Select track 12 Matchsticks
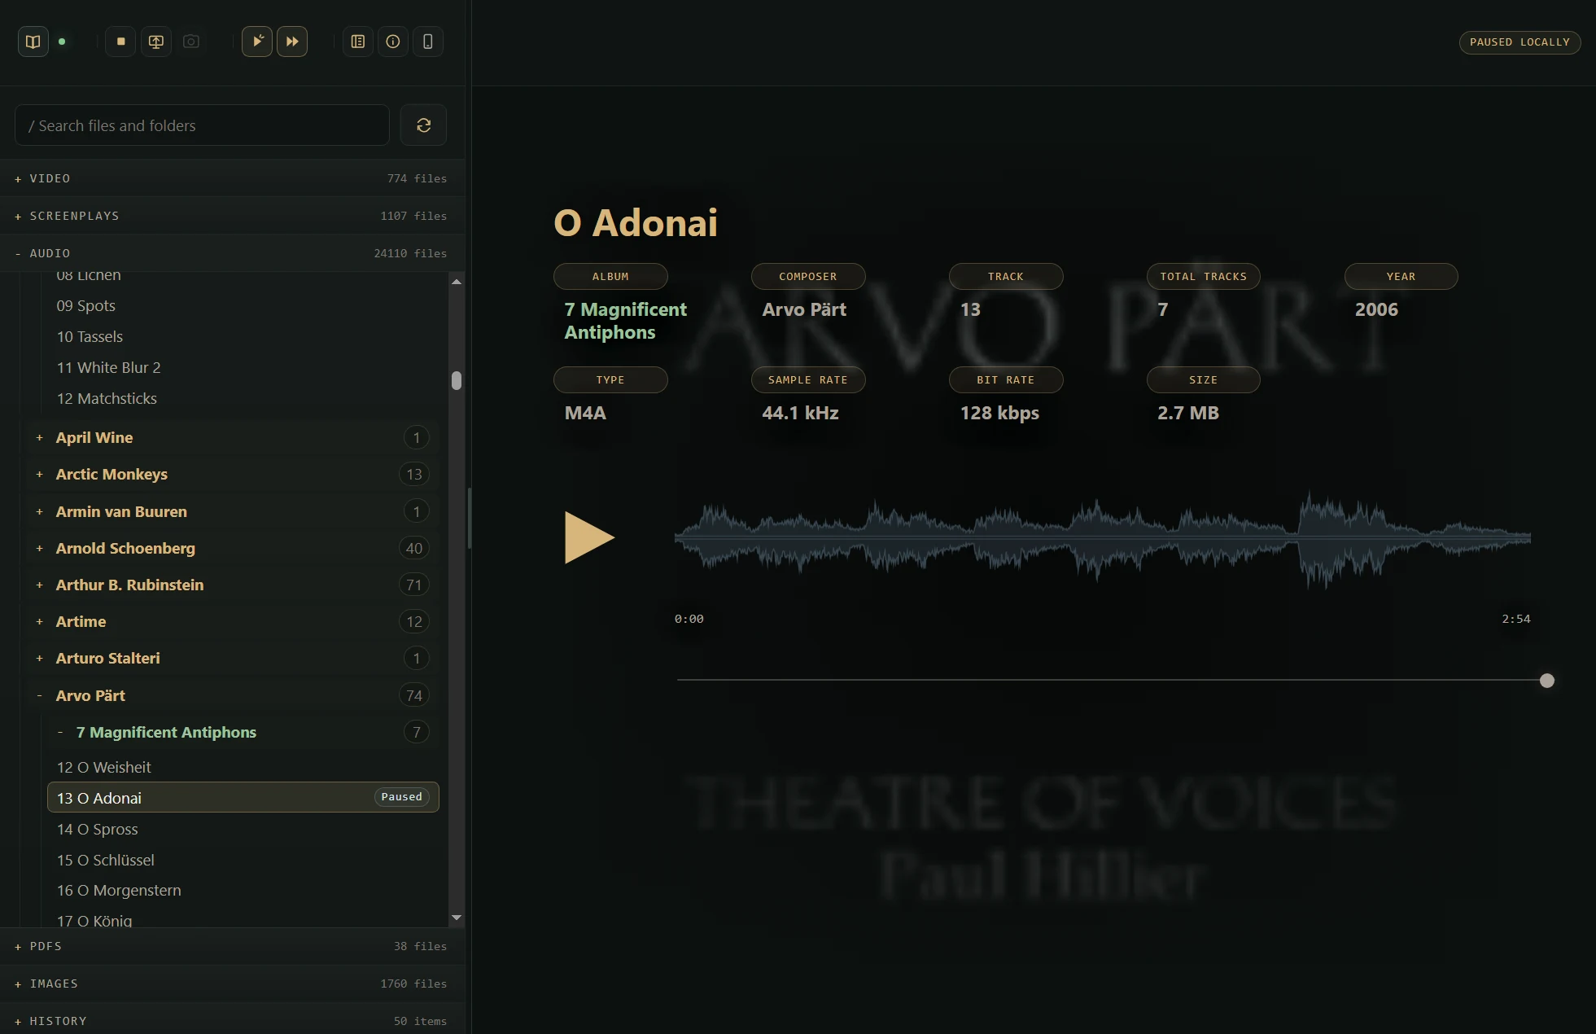This screenshot has height=1034, width=1596. coord(243,398)
